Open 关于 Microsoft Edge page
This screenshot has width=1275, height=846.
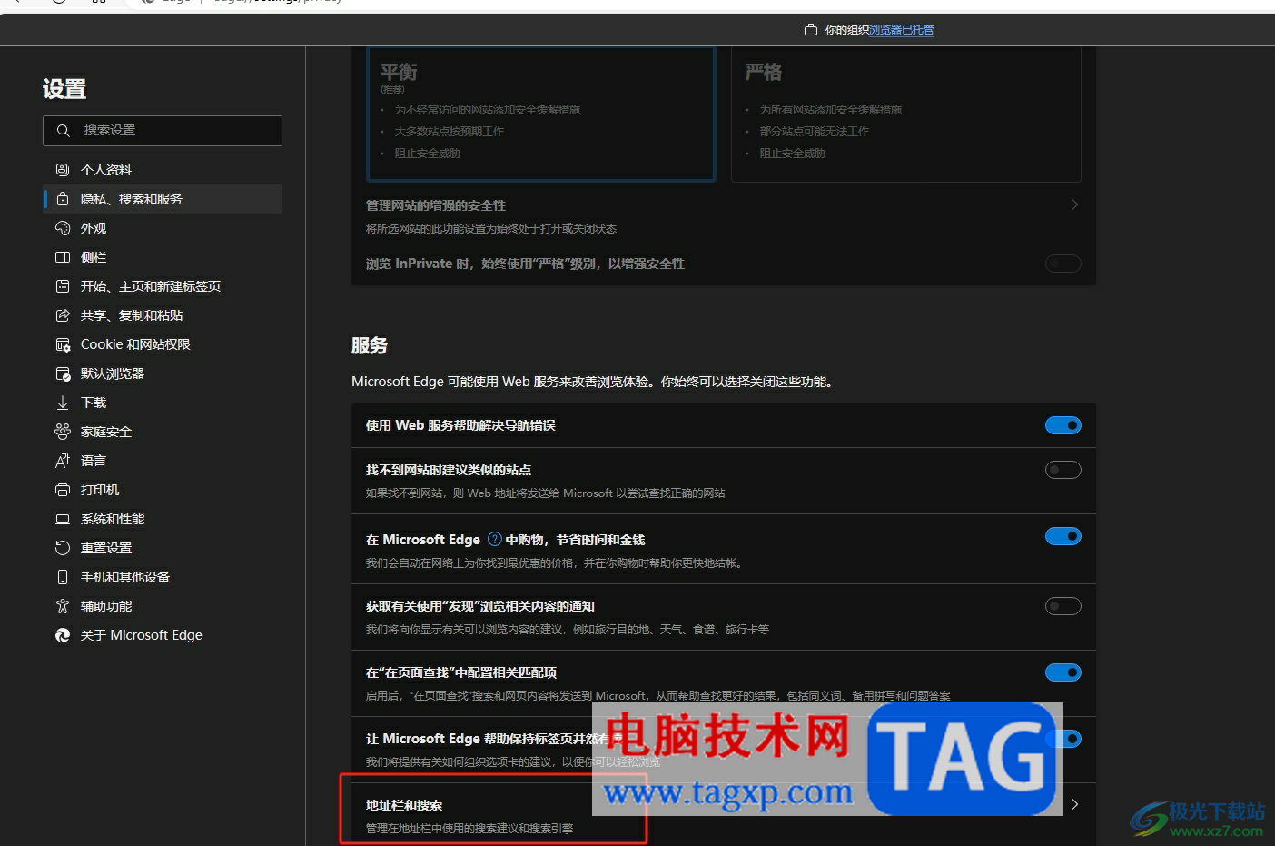[x=163, y=635]
